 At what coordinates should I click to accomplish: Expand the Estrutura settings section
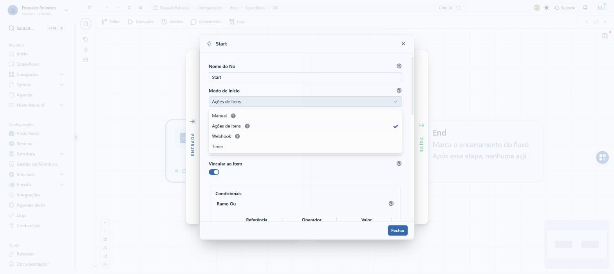coord(61,154)
